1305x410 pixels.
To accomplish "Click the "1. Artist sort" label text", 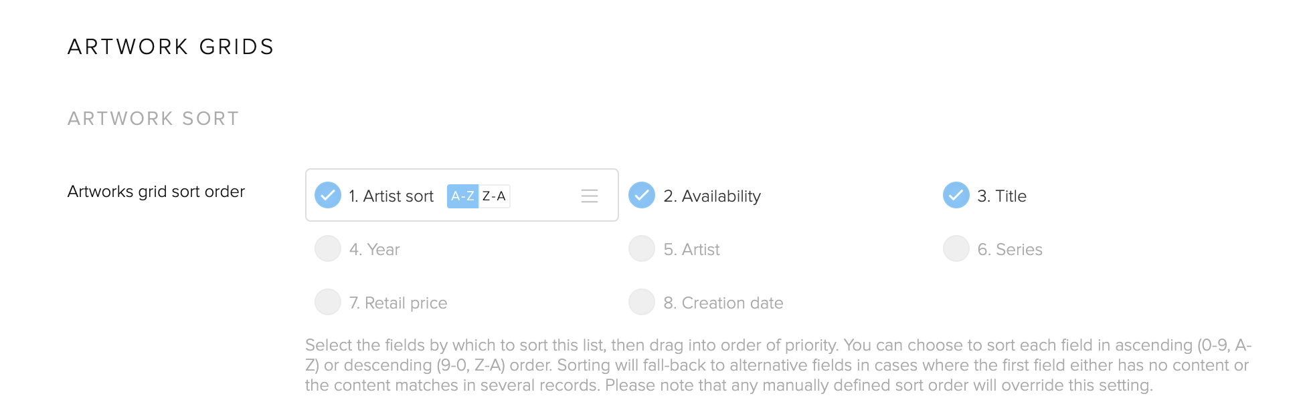I will (x=391, y=196).
